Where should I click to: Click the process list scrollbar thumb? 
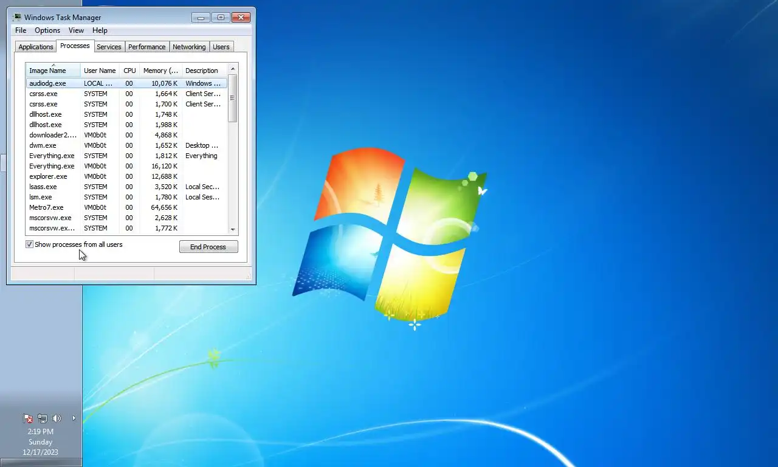(233, 98)
